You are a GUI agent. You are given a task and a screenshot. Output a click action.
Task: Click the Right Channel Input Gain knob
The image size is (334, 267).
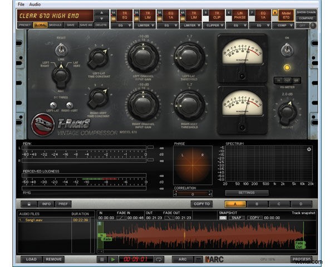[143, 105]
